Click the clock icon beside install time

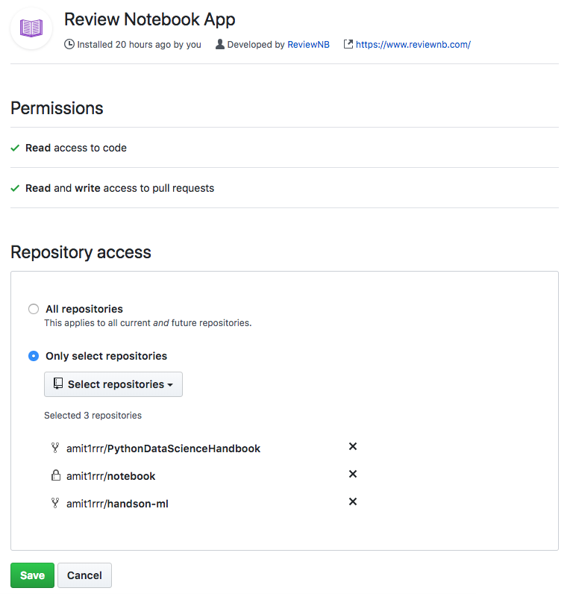point(70,45)
